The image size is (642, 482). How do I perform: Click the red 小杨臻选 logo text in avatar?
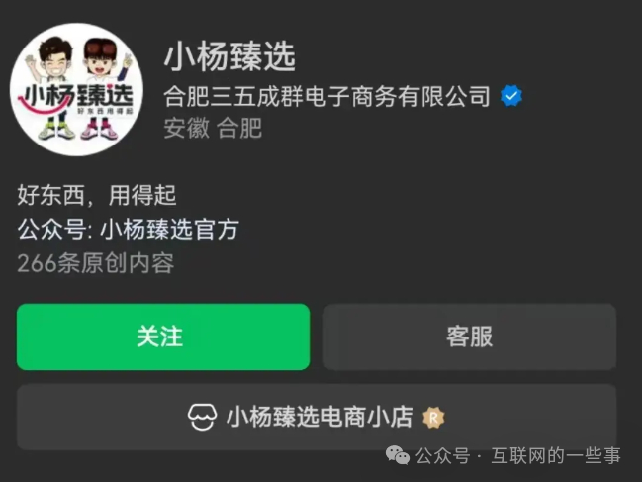76,97
